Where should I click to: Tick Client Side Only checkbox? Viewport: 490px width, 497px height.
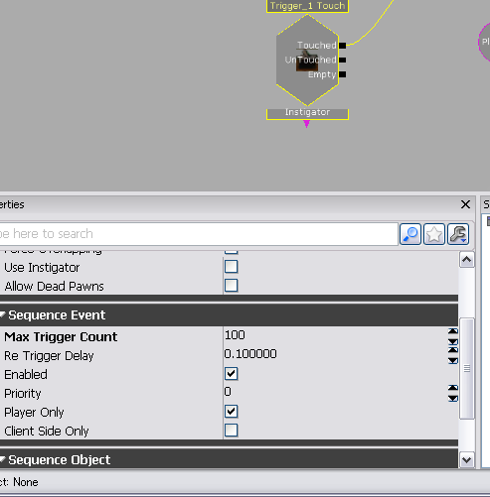231,431
